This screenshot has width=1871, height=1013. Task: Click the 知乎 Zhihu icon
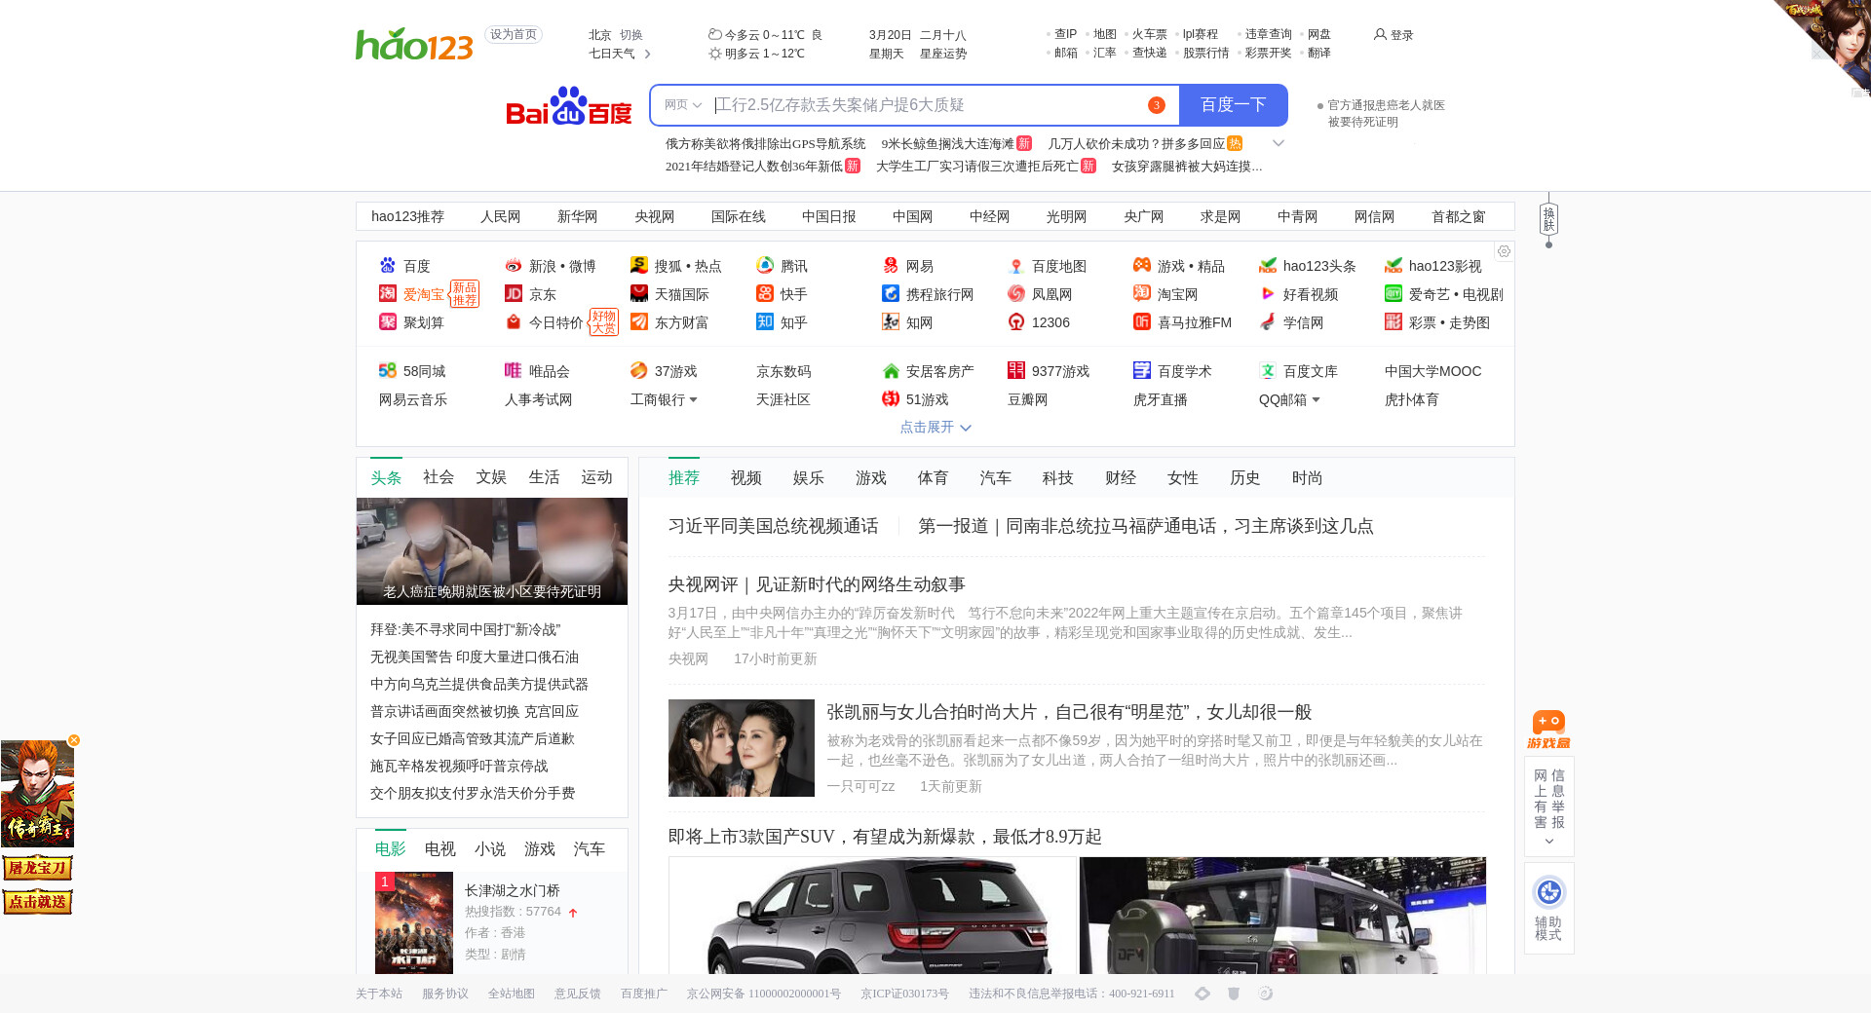coord(765,322)
